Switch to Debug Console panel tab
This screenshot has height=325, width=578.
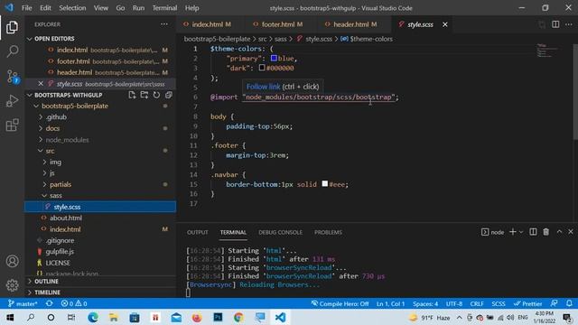pyautogui.click(x=280, y=232)
